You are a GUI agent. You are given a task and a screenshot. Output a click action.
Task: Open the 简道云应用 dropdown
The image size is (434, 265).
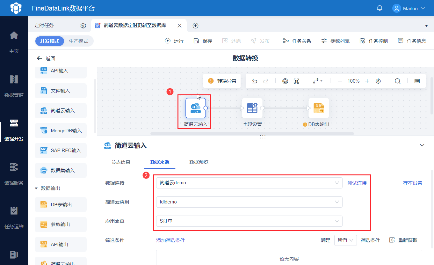point(249,202)
